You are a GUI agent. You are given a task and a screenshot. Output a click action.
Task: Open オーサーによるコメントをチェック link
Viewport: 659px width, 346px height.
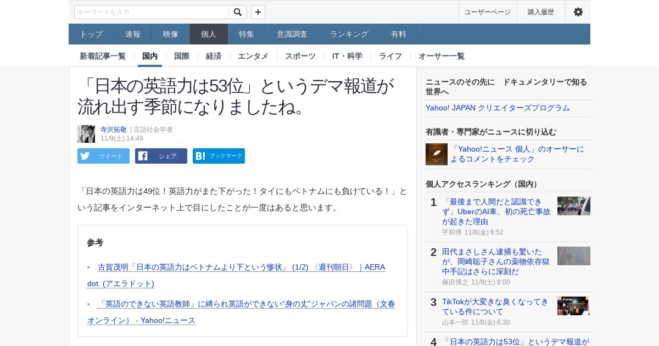pyautogui.click(x=517, y=154)
